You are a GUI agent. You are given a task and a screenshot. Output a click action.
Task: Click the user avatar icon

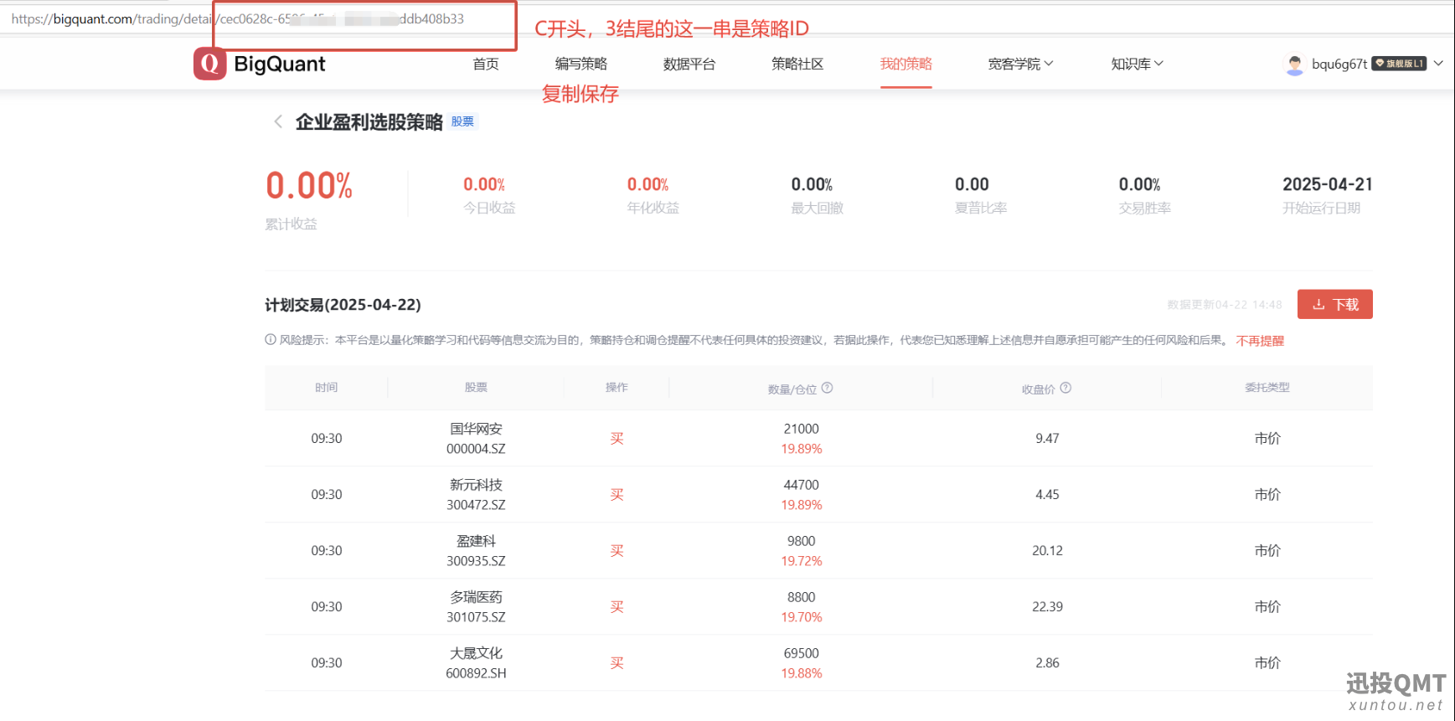click(1294, 64)
